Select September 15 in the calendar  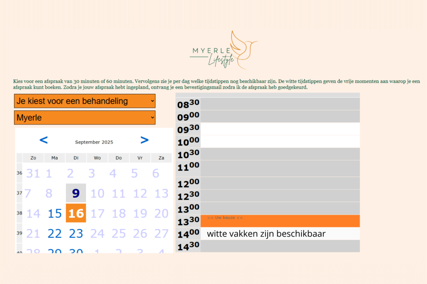pyautogui.click(x=55, y=214)
